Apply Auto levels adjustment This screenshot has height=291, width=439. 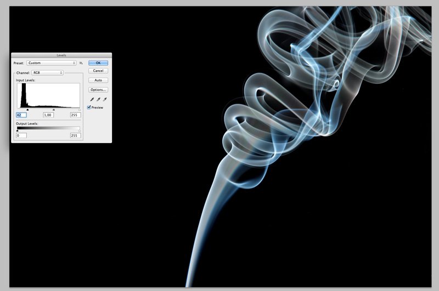(x=98, y=80)
